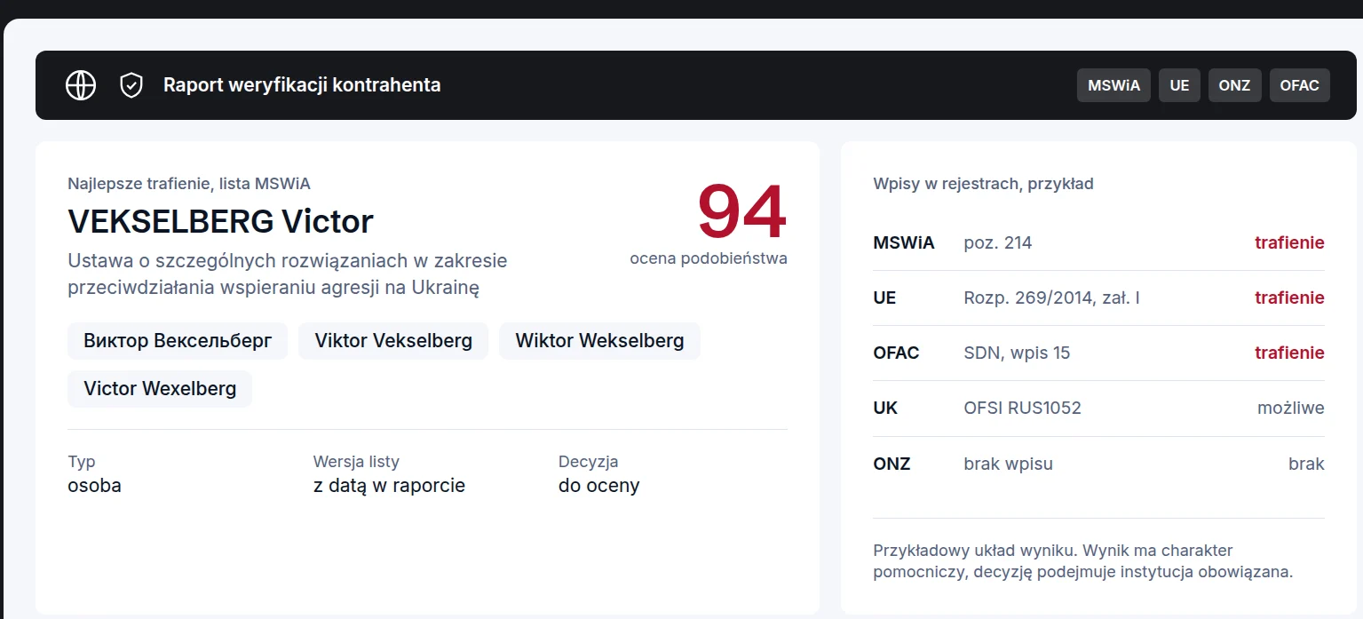The height and width of the screenshot is (619, 1363).
Task: Click the 'Przykładowy układ wyniku' disclaimer
Action: coord(1082,561)
